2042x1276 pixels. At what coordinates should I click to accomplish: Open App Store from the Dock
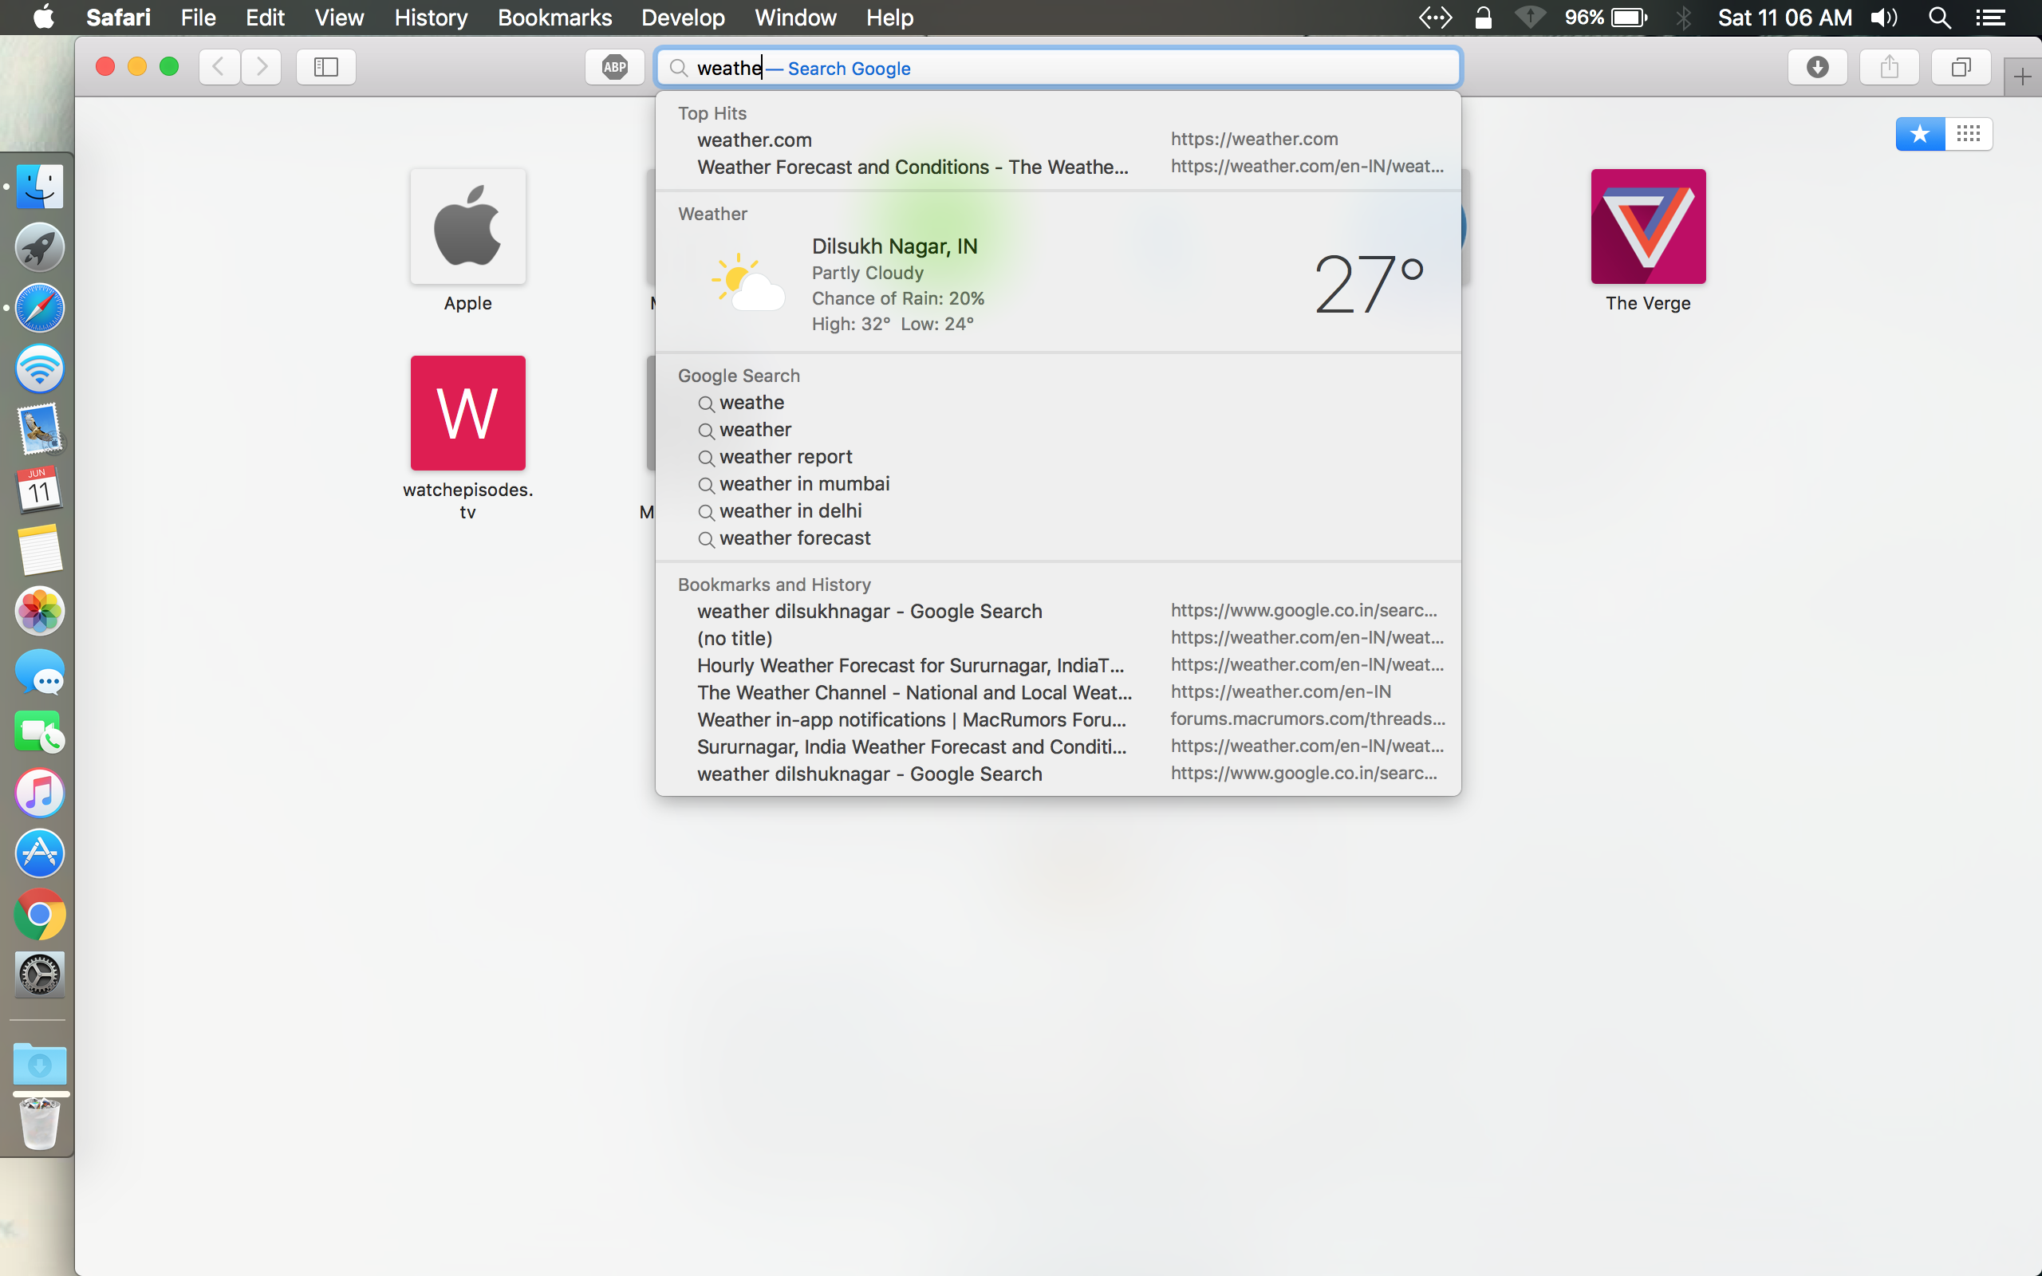click(40, 854)
